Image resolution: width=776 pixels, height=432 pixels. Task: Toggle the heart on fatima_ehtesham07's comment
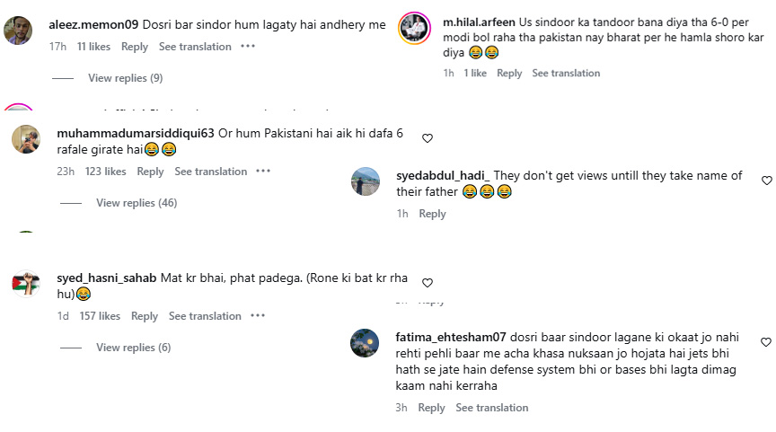(x=766, y=342)
